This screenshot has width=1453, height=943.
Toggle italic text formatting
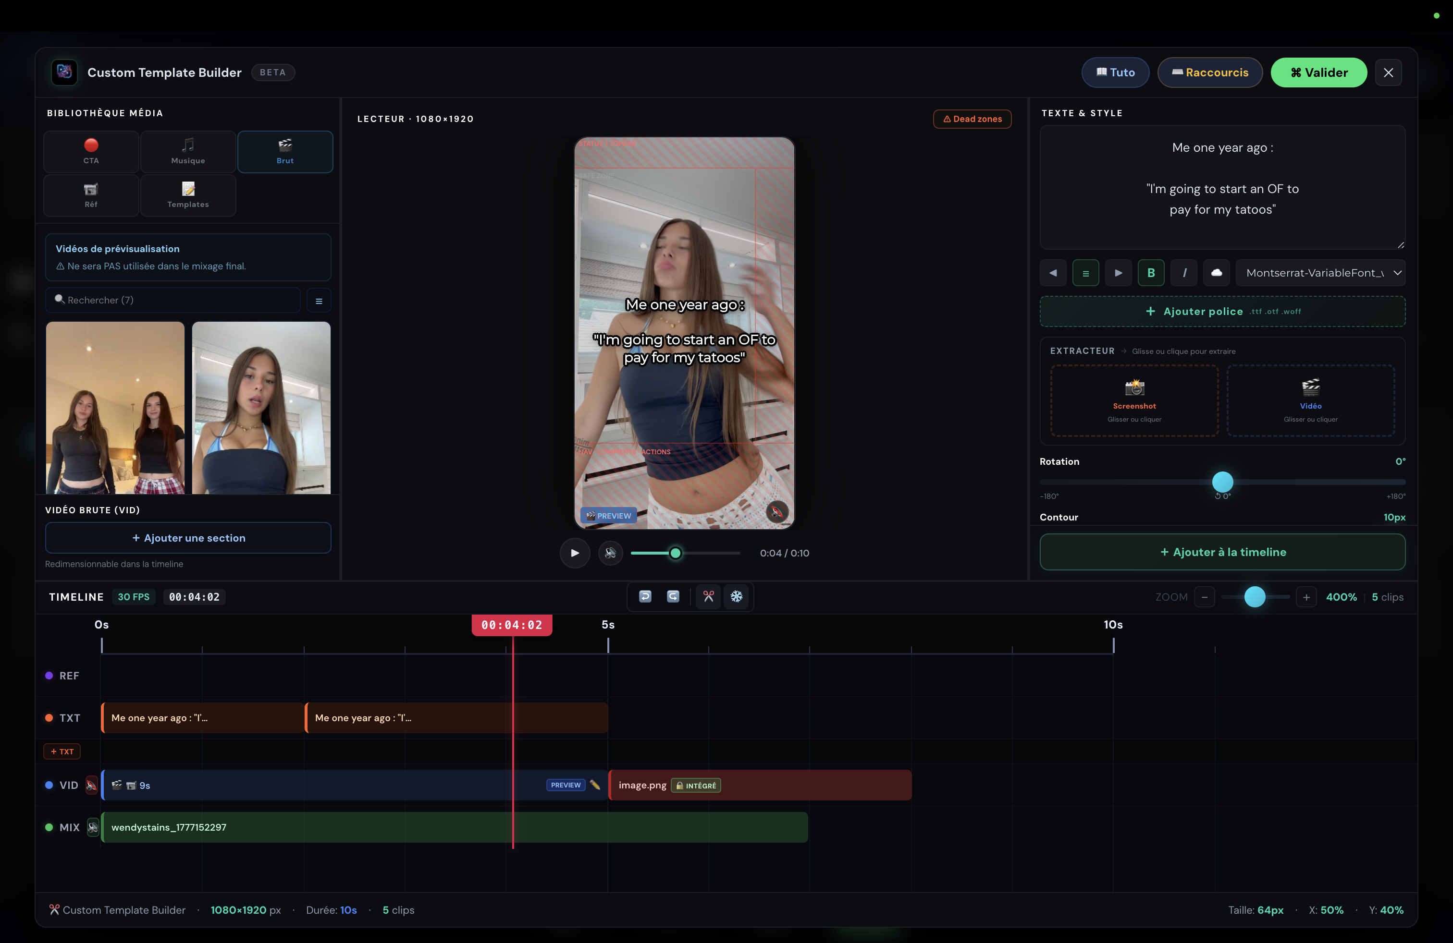(1184, 273)
